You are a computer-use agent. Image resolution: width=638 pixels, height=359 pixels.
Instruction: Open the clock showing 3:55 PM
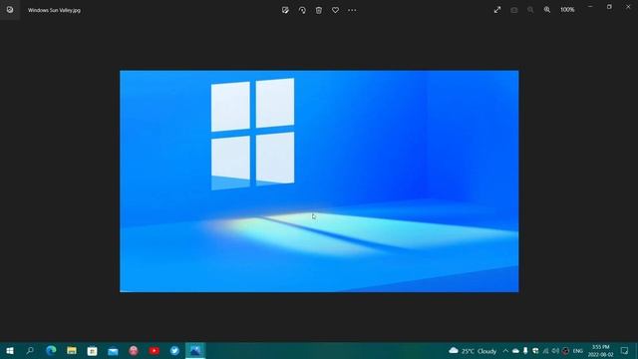(600, 351)
